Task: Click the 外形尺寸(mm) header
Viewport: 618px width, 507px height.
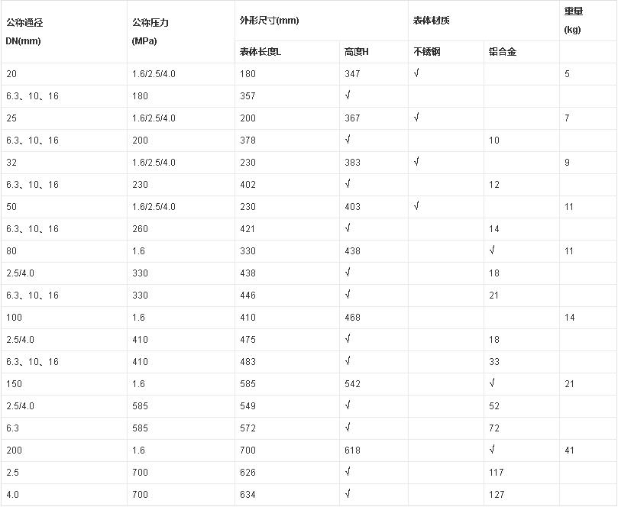Action: tap(266, 20)
